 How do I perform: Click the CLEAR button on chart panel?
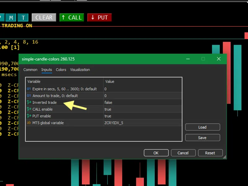click(44, 17)
